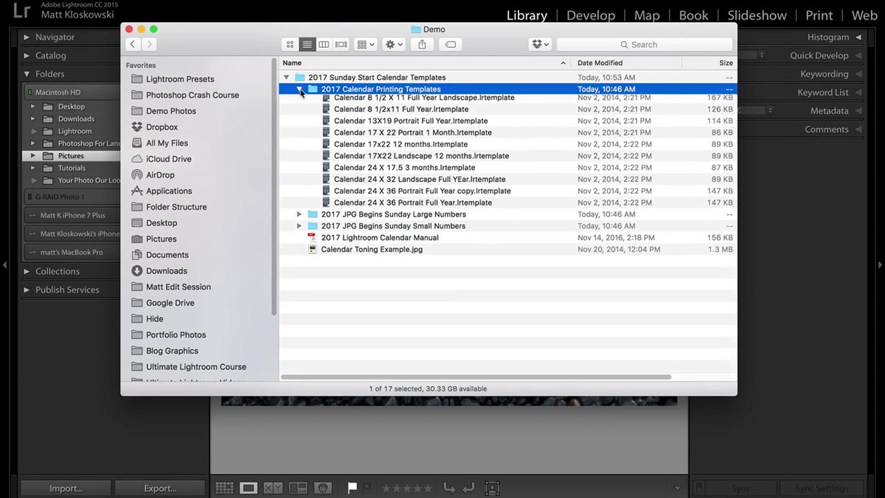Expand the Lightroom Navigator panel
Screen dimensions: 885x498
[27, 37]
